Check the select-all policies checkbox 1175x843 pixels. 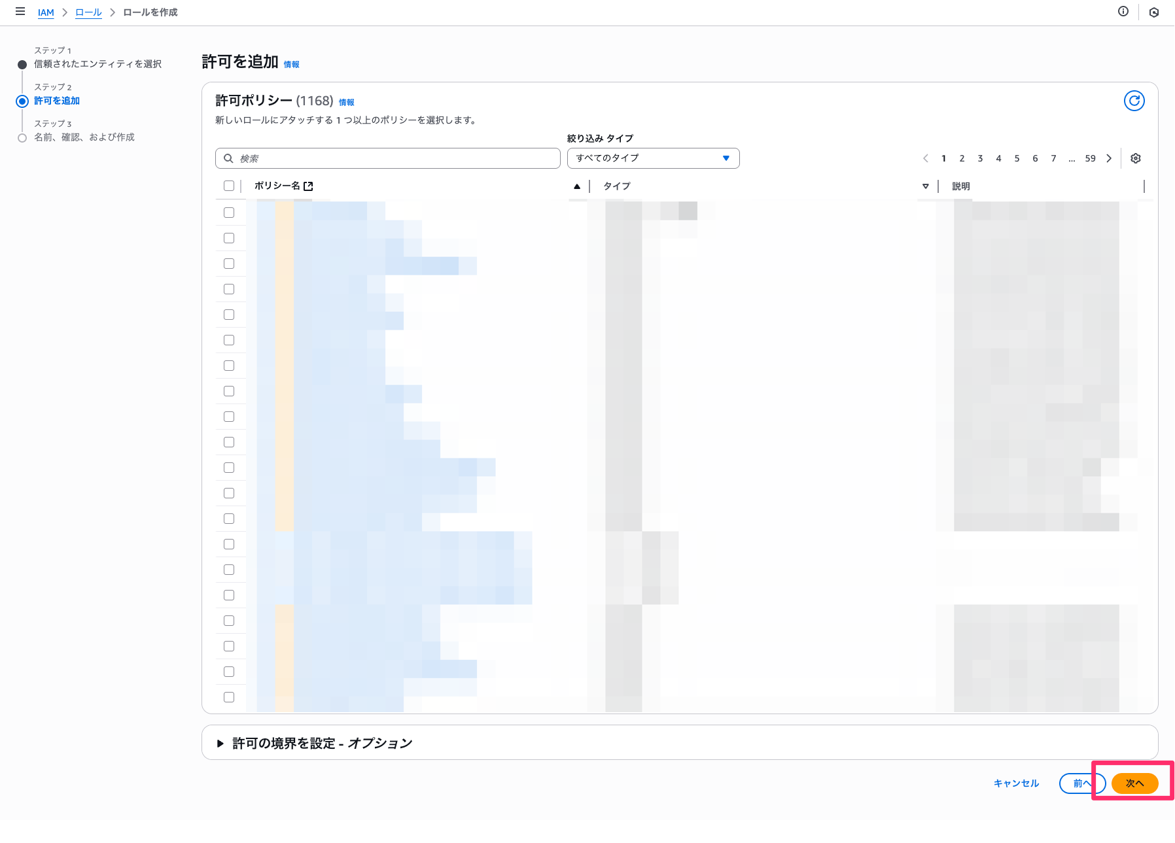(229, 186)
